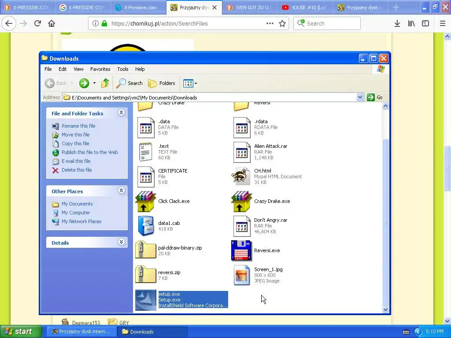Open the View menu

[x=78, y=69]
